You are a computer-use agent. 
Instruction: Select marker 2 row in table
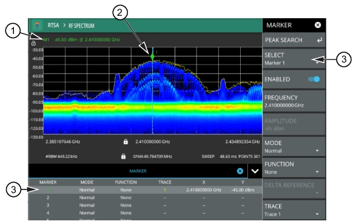145,198
